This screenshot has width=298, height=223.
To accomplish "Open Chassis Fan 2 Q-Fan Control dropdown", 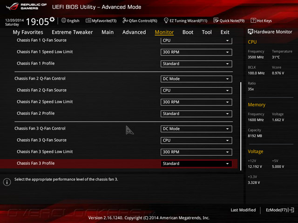I will coord(196,79).
